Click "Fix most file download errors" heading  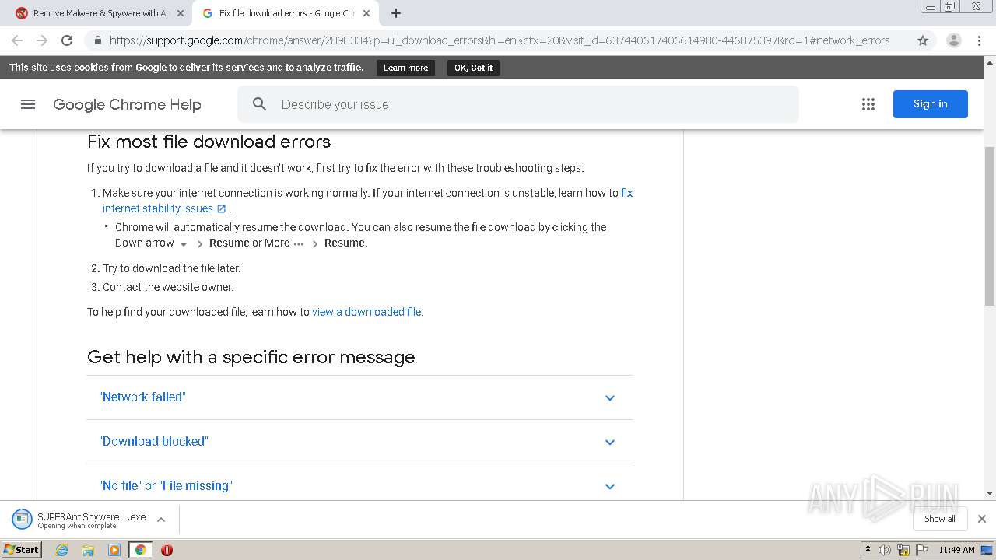pos(209,142)
